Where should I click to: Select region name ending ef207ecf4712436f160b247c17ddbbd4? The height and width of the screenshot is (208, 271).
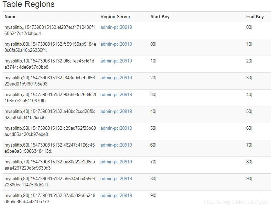(x=50, y=30)
